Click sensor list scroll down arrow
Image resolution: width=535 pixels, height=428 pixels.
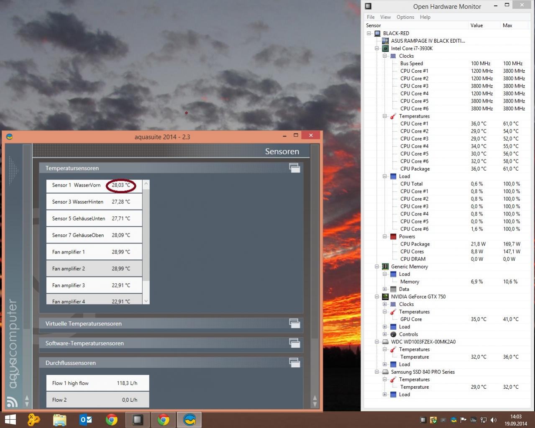click(146, 301)
